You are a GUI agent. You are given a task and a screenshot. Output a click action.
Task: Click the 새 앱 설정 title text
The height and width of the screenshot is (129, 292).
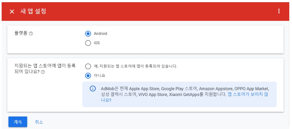33,11
